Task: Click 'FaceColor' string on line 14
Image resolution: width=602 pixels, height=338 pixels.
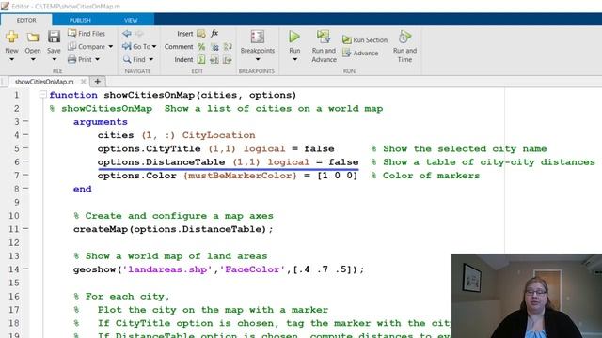Action: tap(253, 269)
